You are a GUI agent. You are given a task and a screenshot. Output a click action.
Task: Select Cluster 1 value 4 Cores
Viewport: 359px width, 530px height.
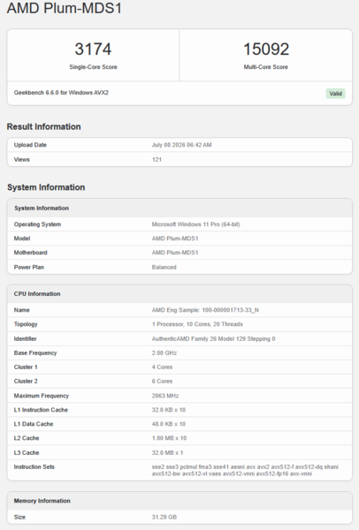pos(162,367)
